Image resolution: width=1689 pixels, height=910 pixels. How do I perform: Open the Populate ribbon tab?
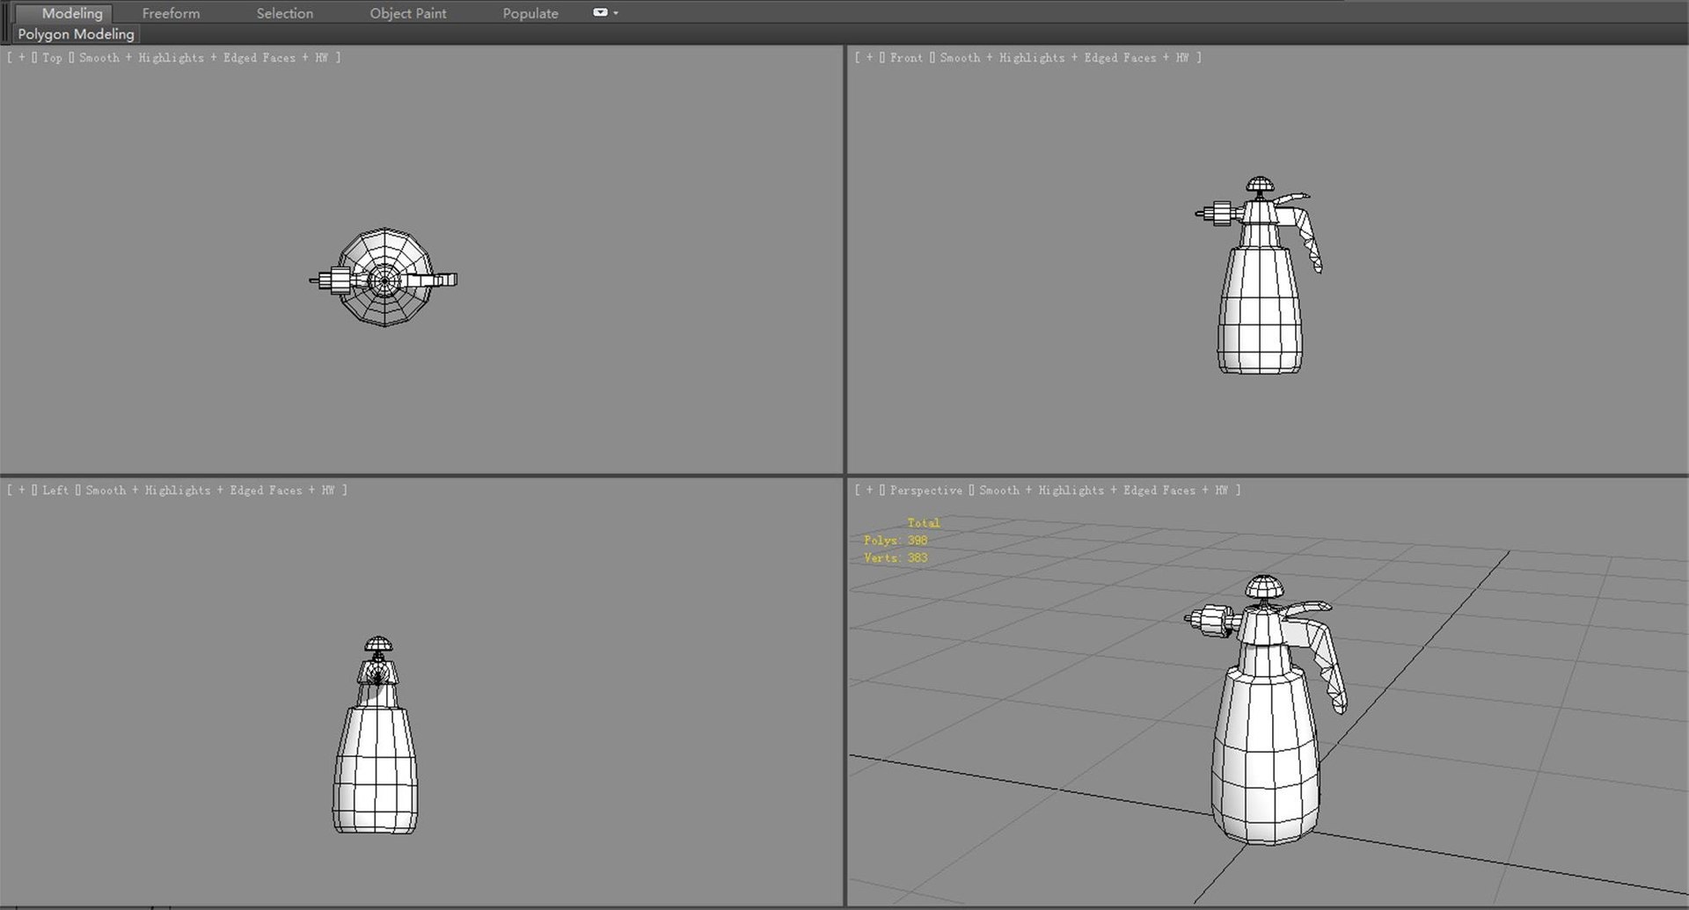[x=530, y=13]
